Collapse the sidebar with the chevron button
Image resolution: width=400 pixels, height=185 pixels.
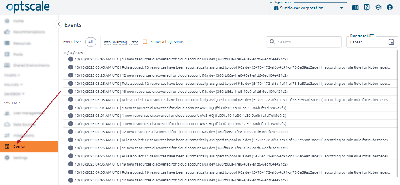[x=58, y=24]
